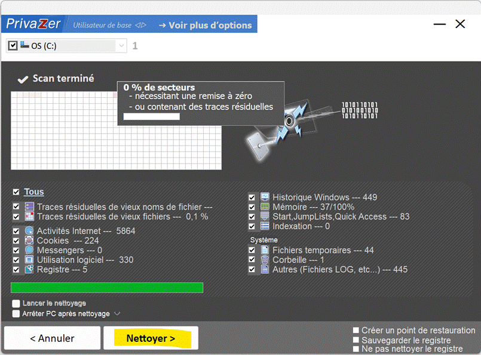Screen dimensions: 481x355
Task: Toggle Traces résiduelles de vieux fichiers checkbox
Action: point(16,217)
